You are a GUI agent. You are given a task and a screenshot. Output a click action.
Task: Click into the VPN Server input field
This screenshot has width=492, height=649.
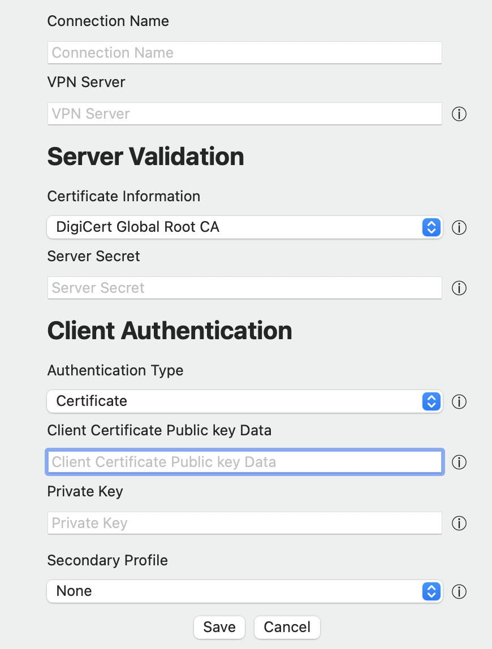coord(245,114)
